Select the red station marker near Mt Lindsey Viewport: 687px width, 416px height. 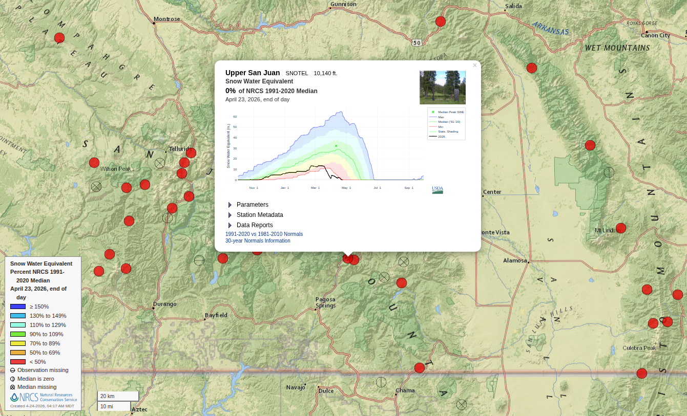621,228
